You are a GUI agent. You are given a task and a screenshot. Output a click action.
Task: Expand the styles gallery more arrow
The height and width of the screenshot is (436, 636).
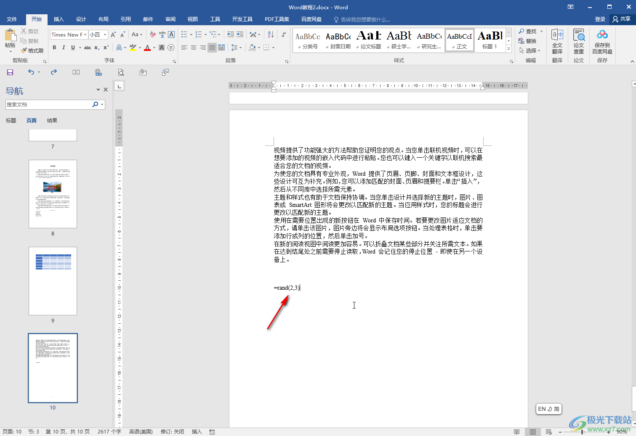(x=508, y=49)
